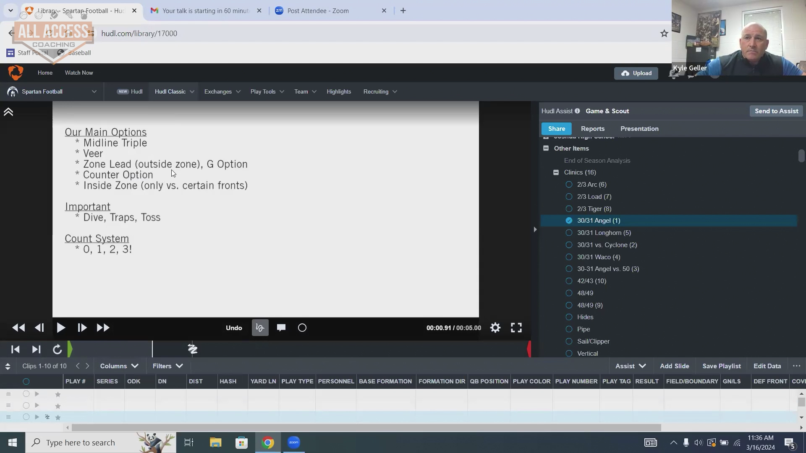Jump to previous clip
Image resolution: width=806 pixels, height=453 pixels.
tap(16, 349)
